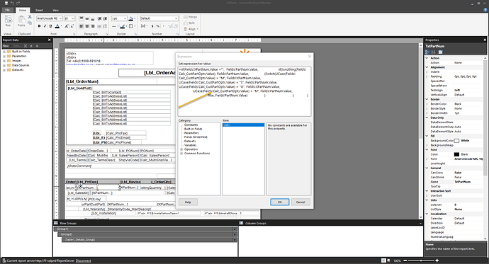Click the bulleted list icon in Paragraph
Viewport: 489px width, 264px height.
[x=99, y=26]
